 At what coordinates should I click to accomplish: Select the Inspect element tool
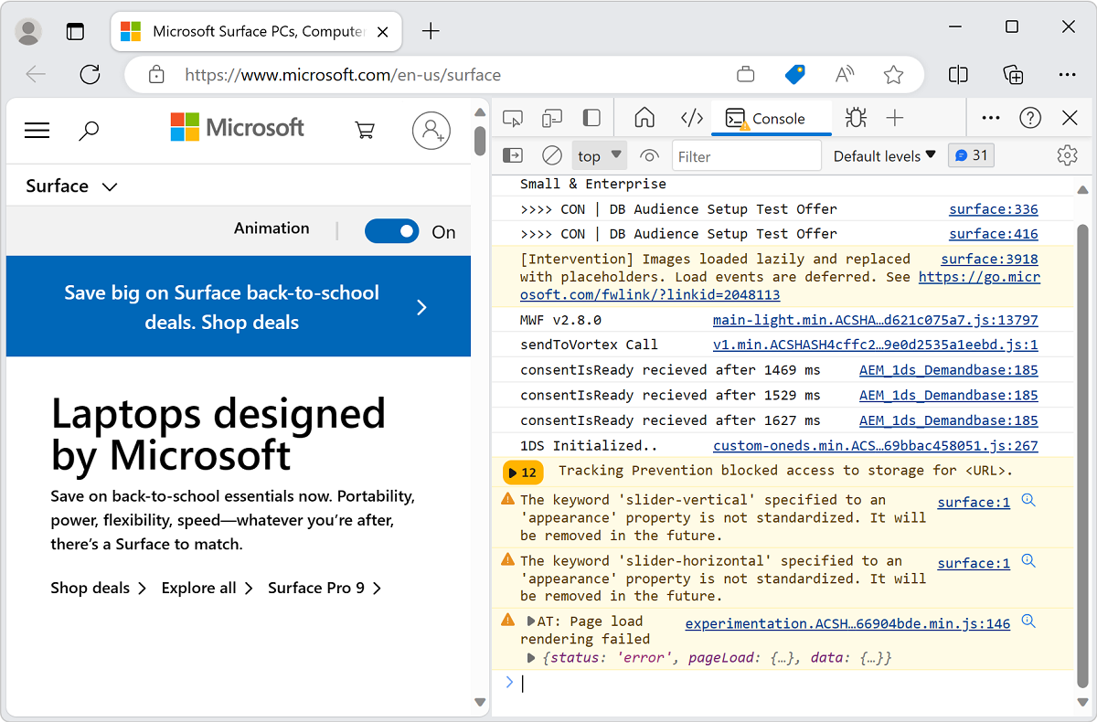(x=513, y=117)
